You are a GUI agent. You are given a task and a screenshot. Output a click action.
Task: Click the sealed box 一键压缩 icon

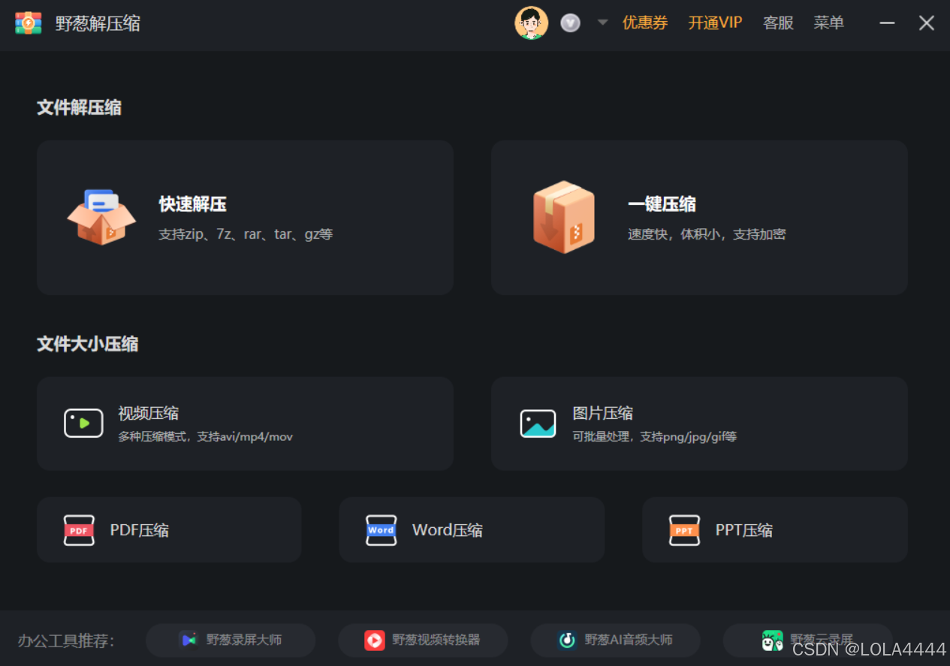(x=564, y=217)
